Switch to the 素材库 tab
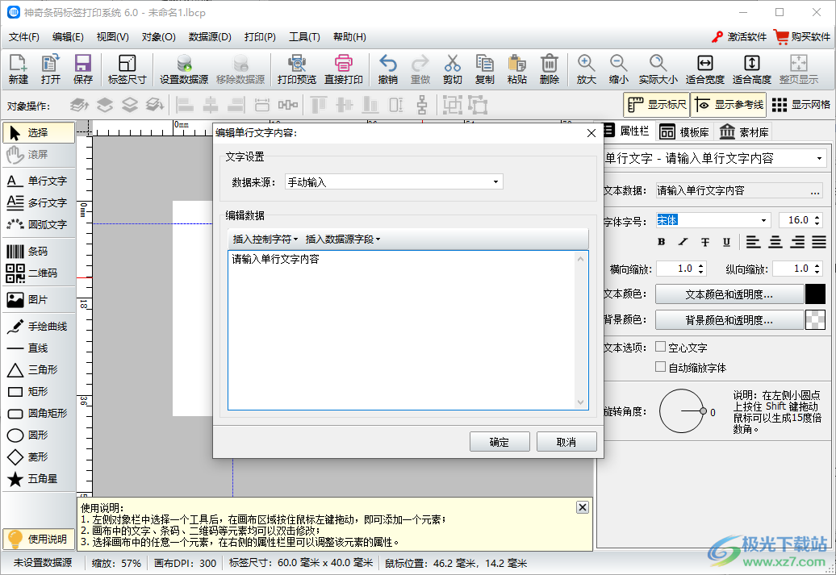This screenshot has width=836, height=575. [x=744, y=131]
